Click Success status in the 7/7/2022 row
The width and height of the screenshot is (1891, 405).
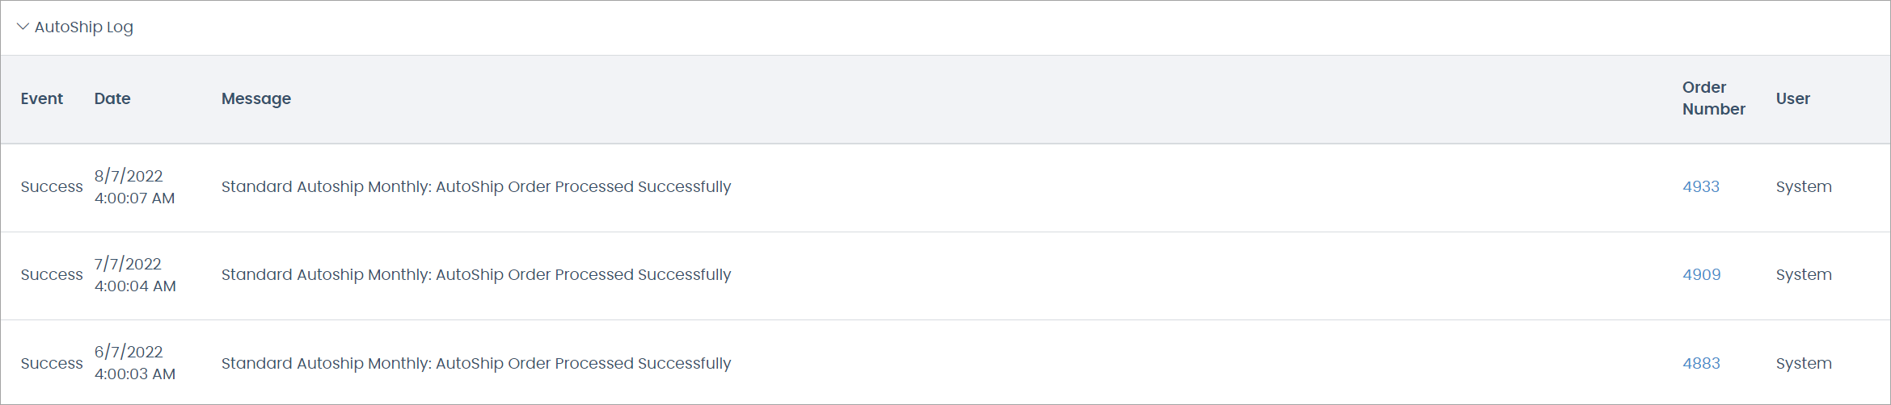pos(52,274)
